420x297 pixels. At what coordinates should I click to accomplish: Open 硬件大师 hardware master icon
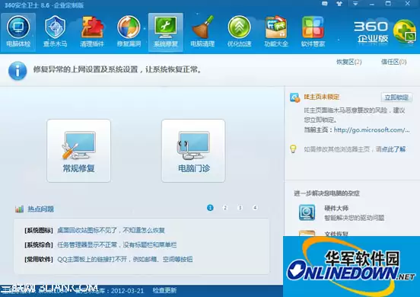pos(307,212)
